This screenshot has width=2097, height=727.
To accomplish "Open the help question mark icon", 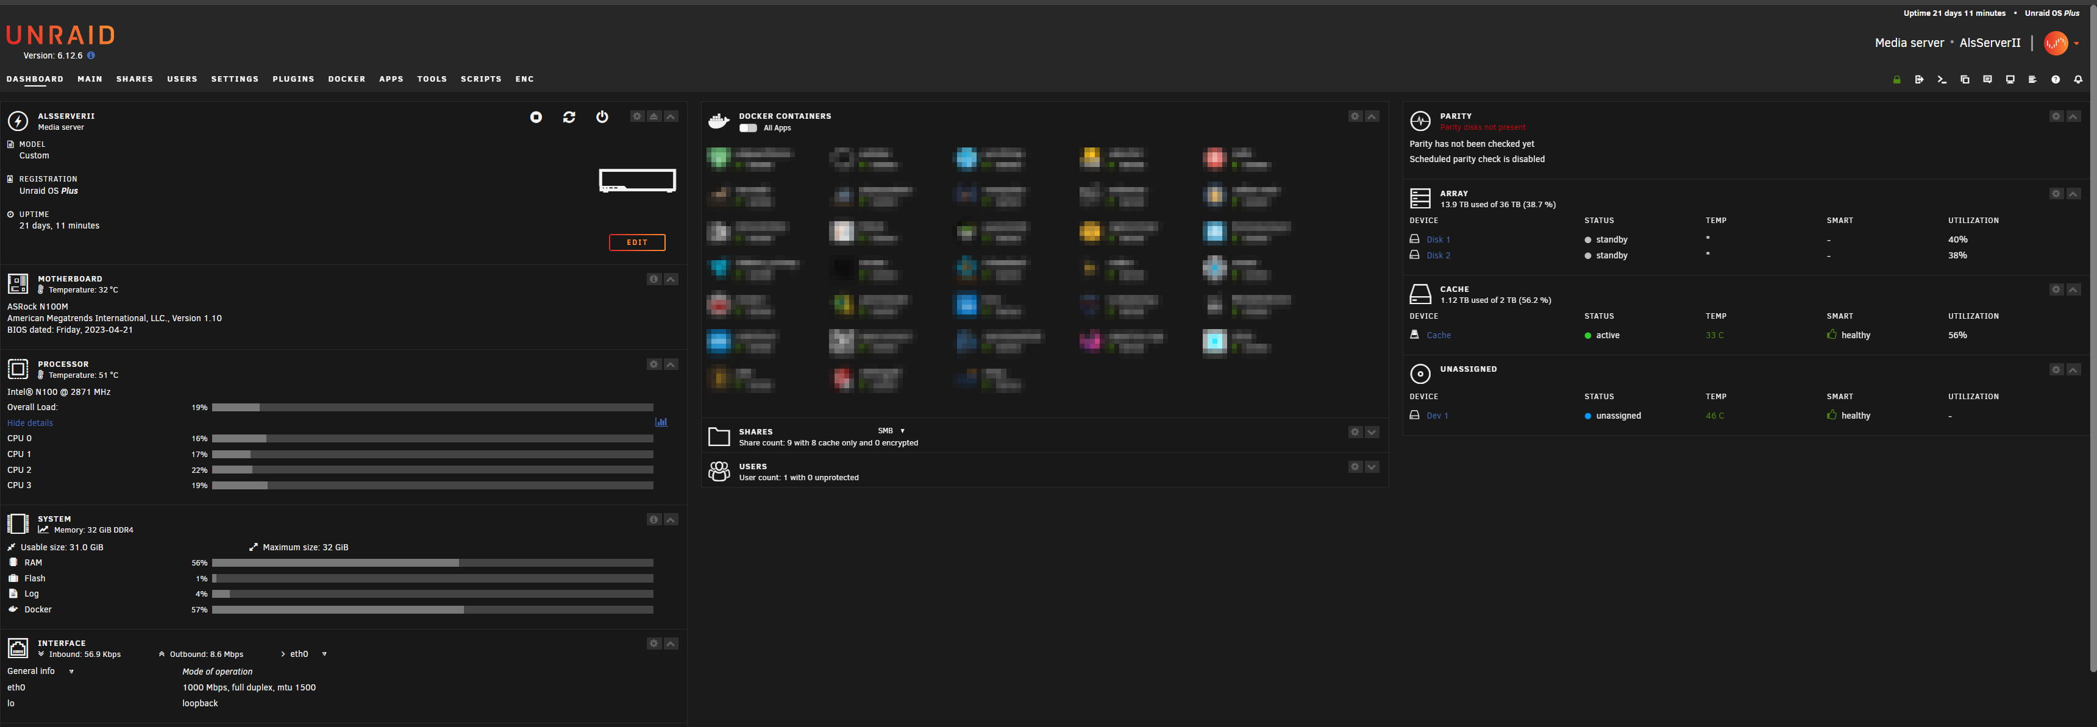I will [2054, 79].
